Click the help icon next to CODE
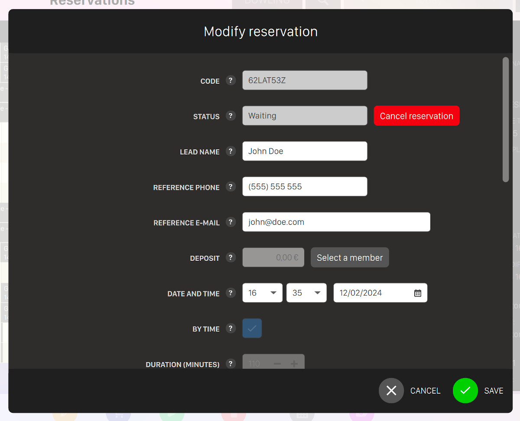This screenshot has height=421, width=520. (x=231, y=80)
